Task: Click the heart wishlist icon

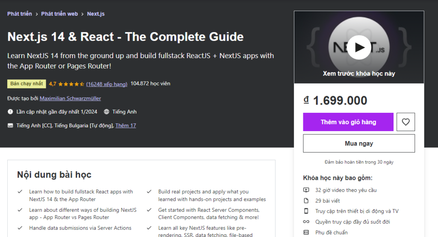Action: (x=405, y=122)
